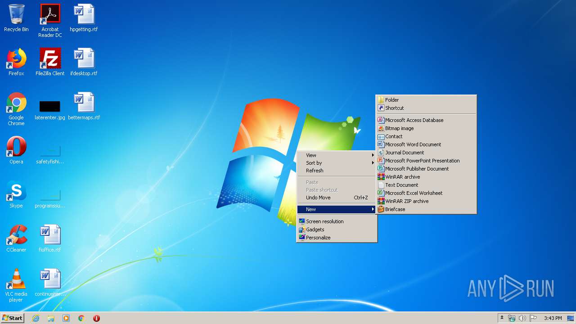
Task: Click the volume speaker tray icon
Action: coord(522,318)
